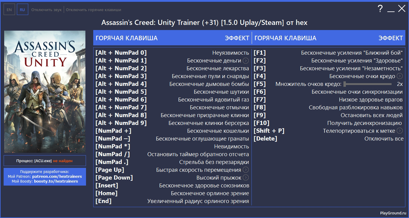
Task: Open settings arrow for Быстрая скорость перемещения
Action: [x=246, y=170]
